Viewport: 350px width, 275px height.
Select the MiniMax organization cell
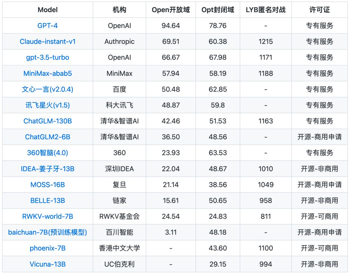pyautogui.click(x=119, y=73)
